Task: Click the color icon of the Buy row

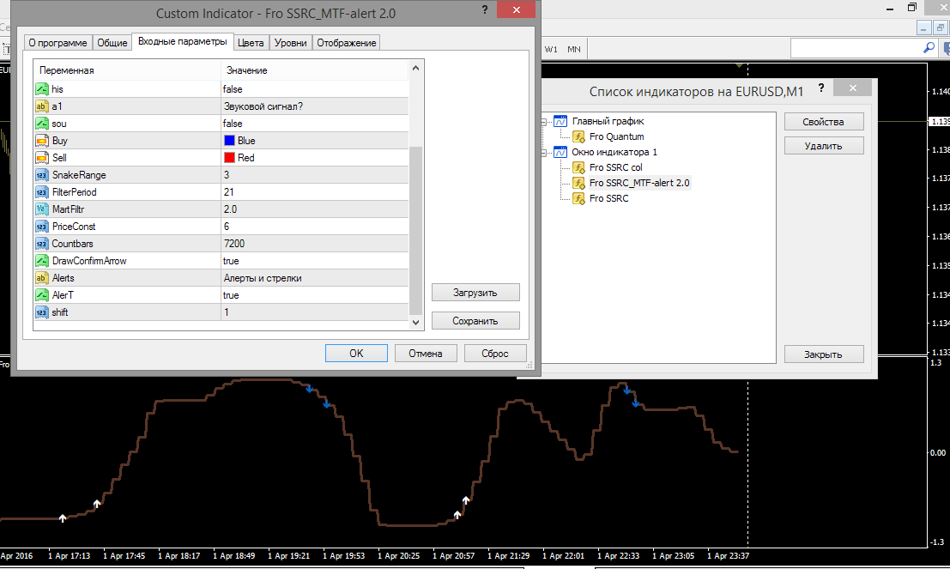Action: pos(42,141)
